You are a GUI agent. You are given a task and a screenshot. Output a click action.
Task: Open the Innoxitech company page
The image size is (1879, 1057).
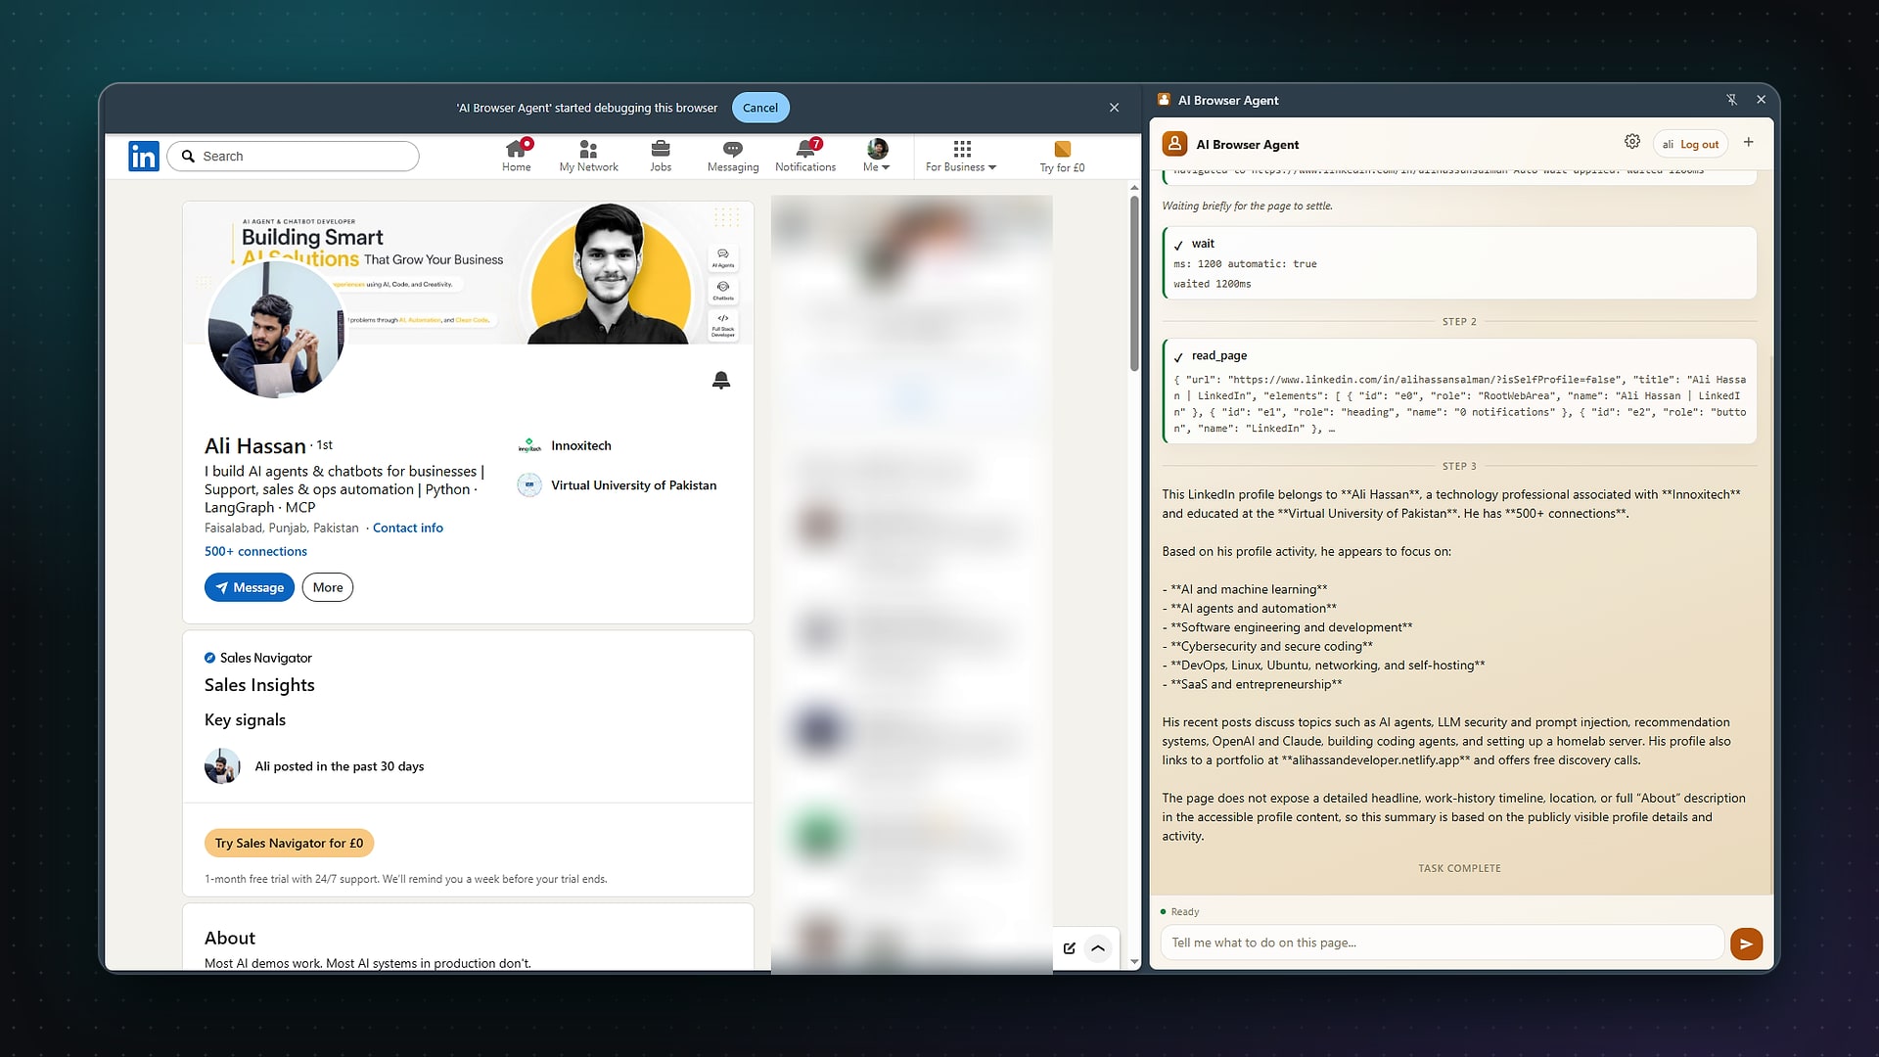[566, 445]
